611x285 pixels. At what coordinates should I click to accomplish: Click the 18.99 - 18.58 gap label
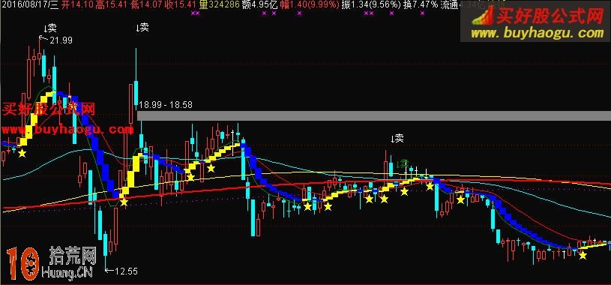(x=166, y=105)
